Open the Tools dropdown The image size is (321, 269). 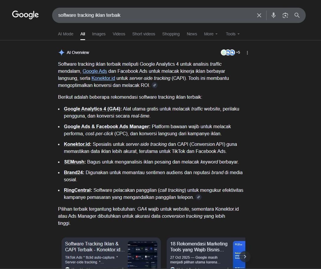[232, 34]
